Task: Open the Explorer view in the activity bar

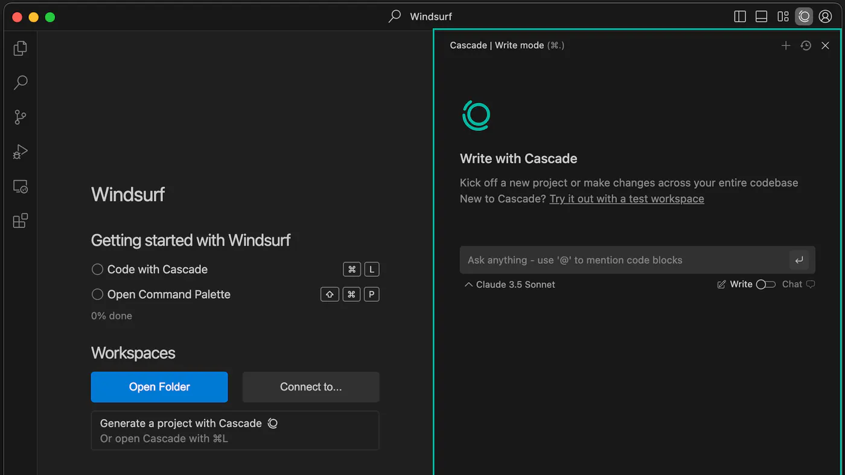Action: coord(21,48)
